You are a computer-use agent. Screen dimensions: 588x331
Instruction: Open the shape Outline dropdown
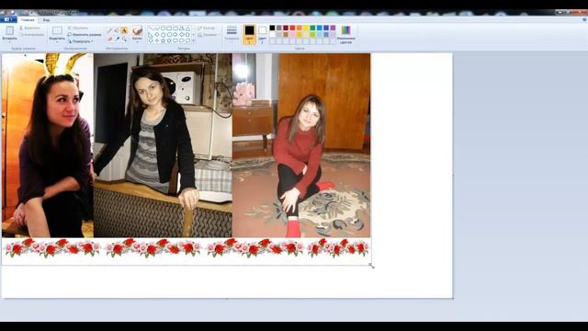click(x=207, y=29)
